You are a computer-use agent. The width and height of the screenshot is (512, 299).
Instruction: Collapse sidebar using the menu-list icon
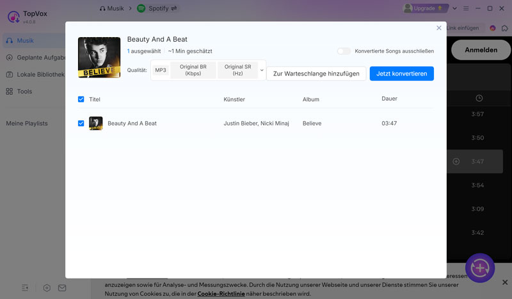pyautogui.click(x=25, y=288)
